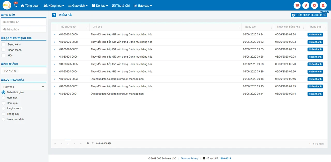The height and width of the screenshot is (162, 331).
Task: Open column menu for Ngày cân bằng kho
Action: [x=303, y=27]
